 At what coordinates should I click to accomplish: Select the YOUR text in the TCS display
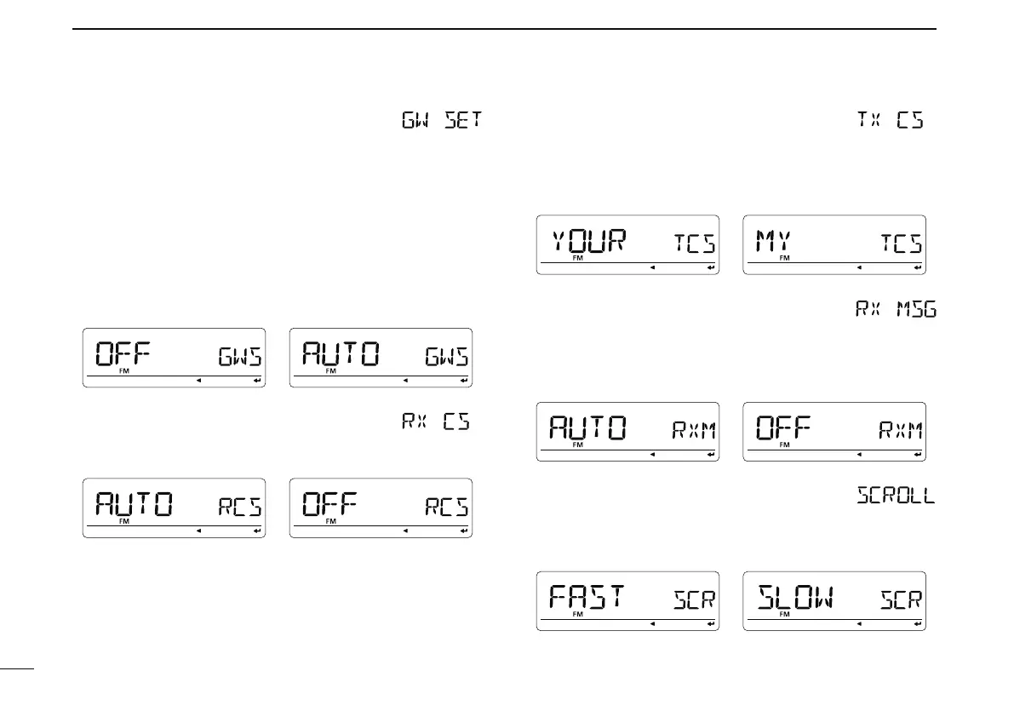click(x=587, y=242)
